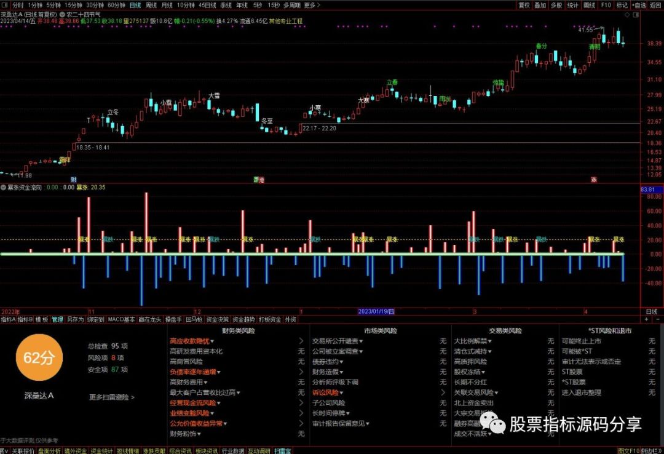Click the 日线 label at chart bottom-right
The image size is (664, 454).
click(x=651, y=311)
